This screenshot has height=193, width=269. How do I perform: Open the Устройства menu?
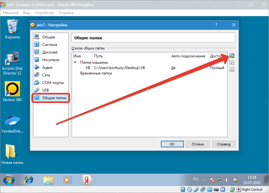click(x=44, y=13)
